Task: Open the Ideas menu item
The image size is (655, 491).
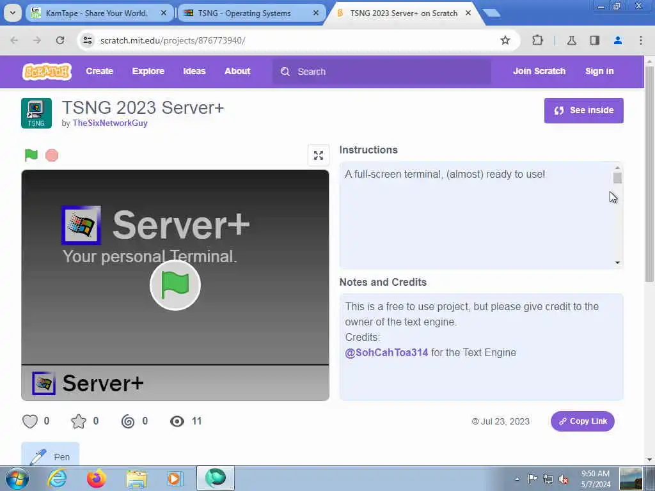Action: pos(194,72)
